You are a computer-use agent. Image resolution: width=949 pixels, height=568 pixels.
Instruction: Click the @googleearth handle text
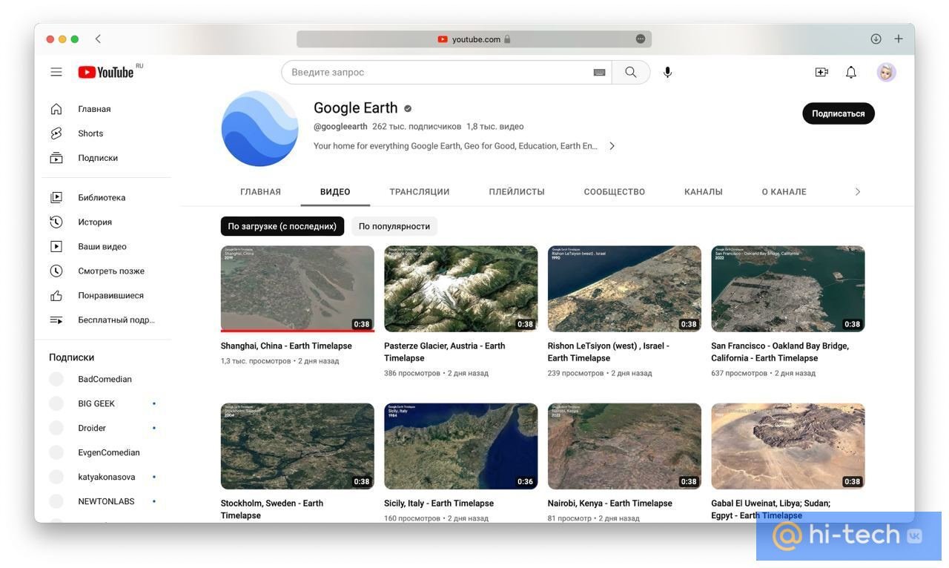[340, 127]
